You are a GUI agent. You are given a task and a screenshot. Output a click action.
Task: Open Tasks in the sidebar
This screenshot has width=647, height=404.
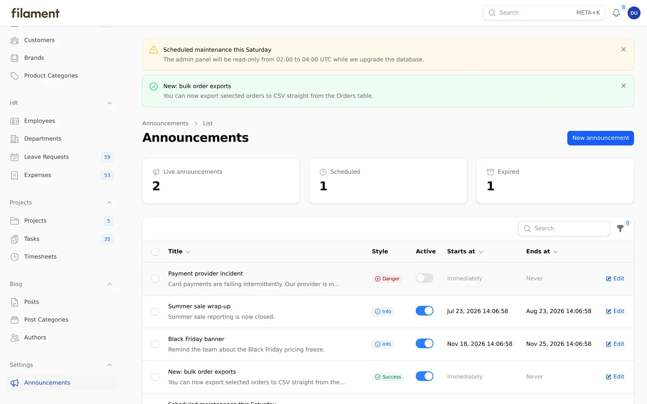pos(61,239)
